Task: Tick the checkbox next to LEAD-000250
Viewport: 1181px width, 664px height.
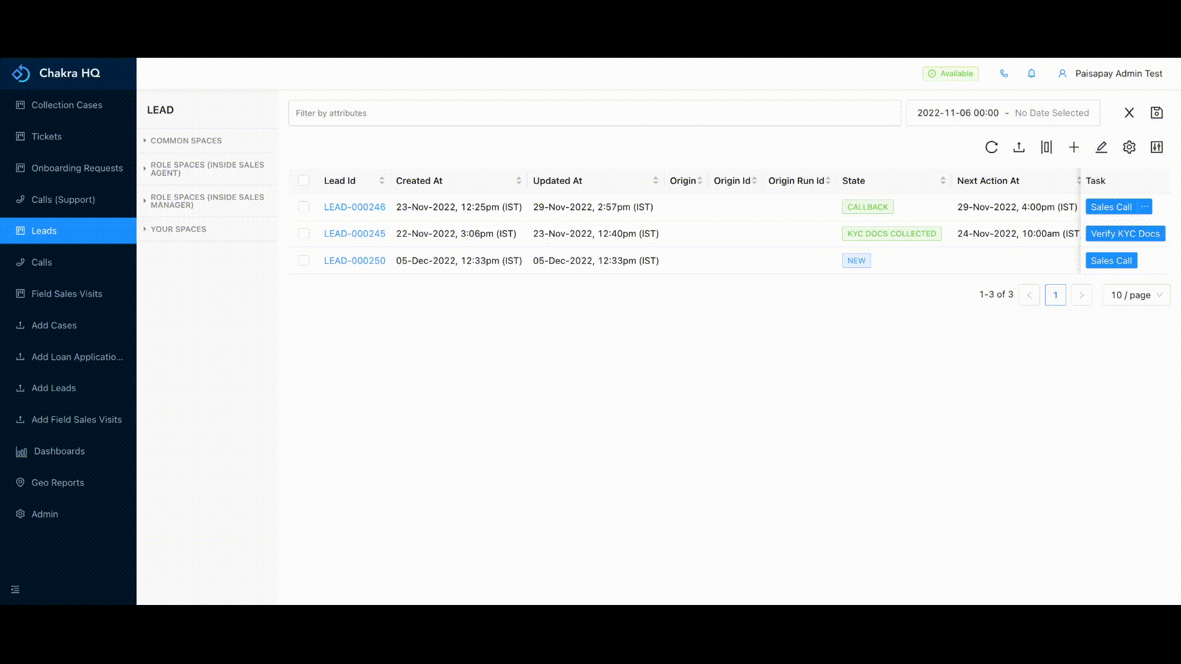Action: point(304,260)
